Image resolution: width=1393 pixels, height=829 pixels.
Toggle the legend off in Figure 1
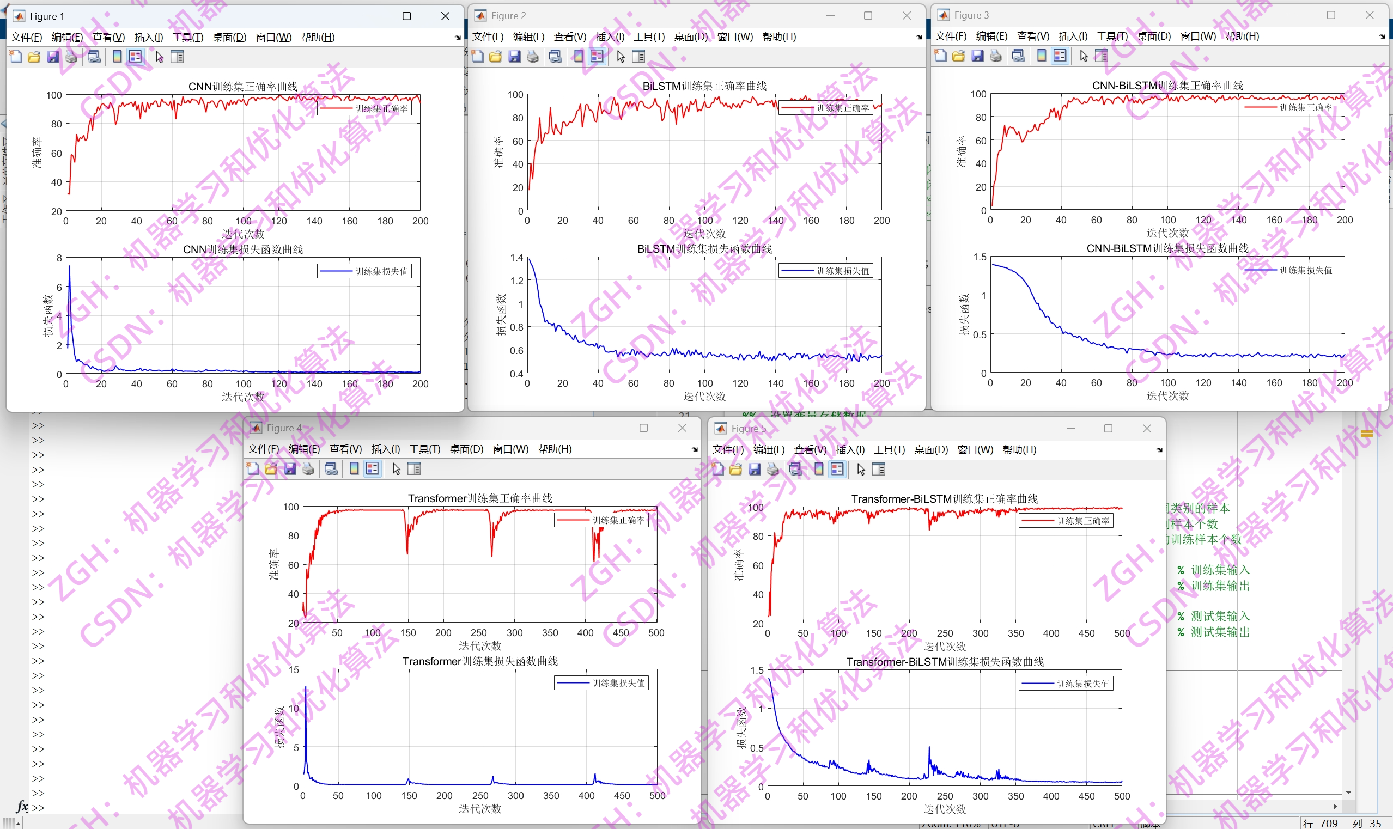(135, 57)
